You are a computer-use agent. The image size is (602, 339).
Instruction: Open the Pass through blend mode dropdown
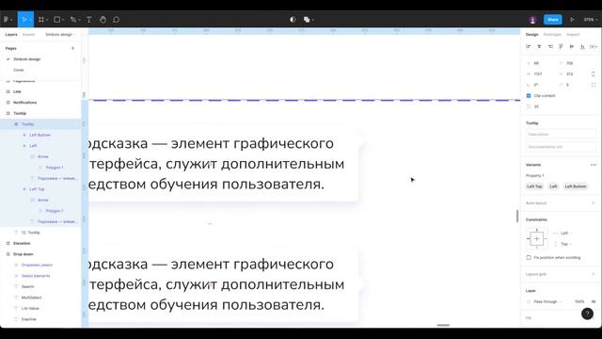[x=547, y=301]
